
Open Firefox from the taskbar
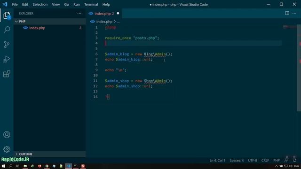click(40, 166)
